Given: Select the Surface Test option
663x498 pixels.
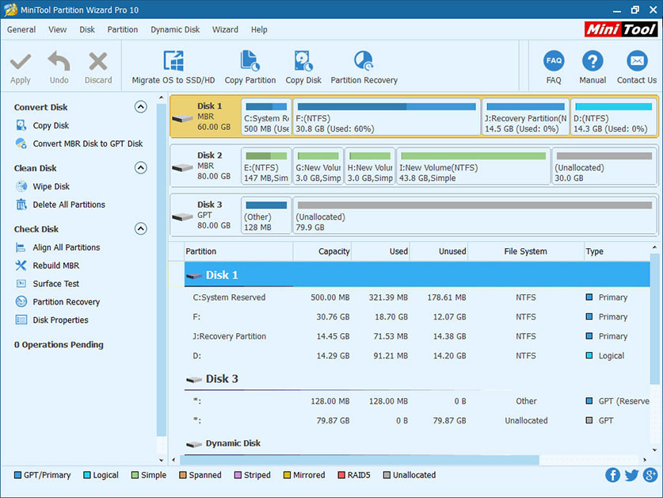Looking at the screenshot, I should (55, 284).
